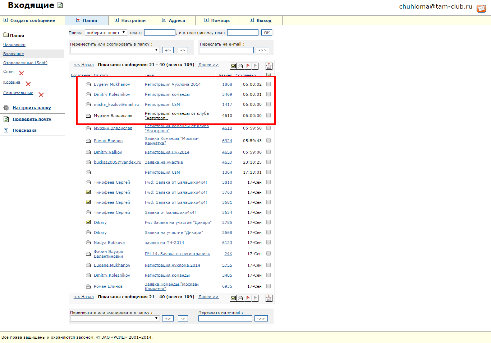The image size is (491, 343).
Task: Go to next page via top Далее link
Action: 208,65
